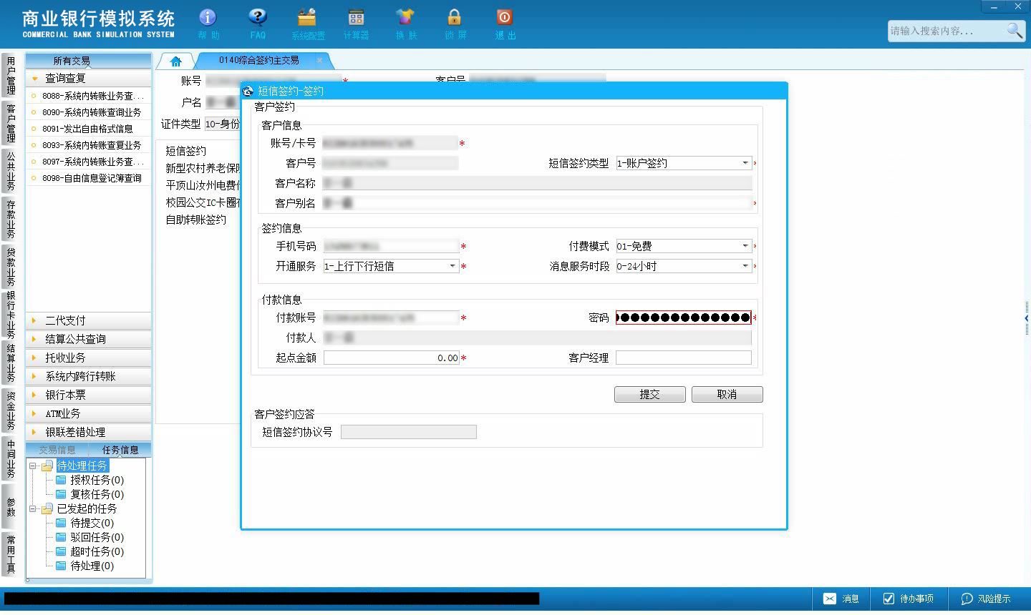This screenshot has width=1031, height=615.
Task: Click the 手机号码 input field
Action: 391,246
